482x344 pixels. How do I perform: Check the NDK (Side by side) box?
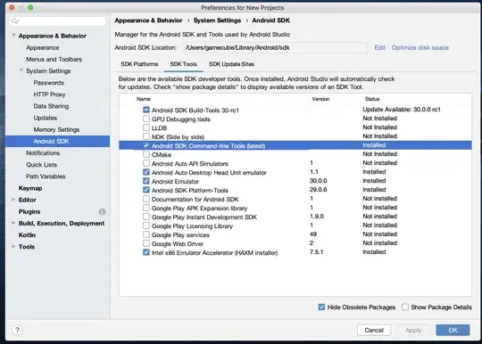point(146,136)
